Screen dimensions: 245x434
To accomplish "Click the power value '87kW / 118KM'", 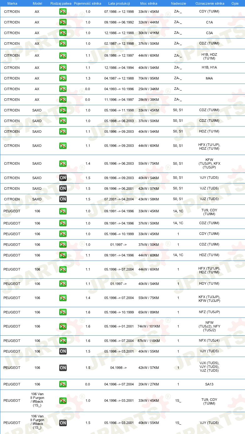I will (149, 341).
